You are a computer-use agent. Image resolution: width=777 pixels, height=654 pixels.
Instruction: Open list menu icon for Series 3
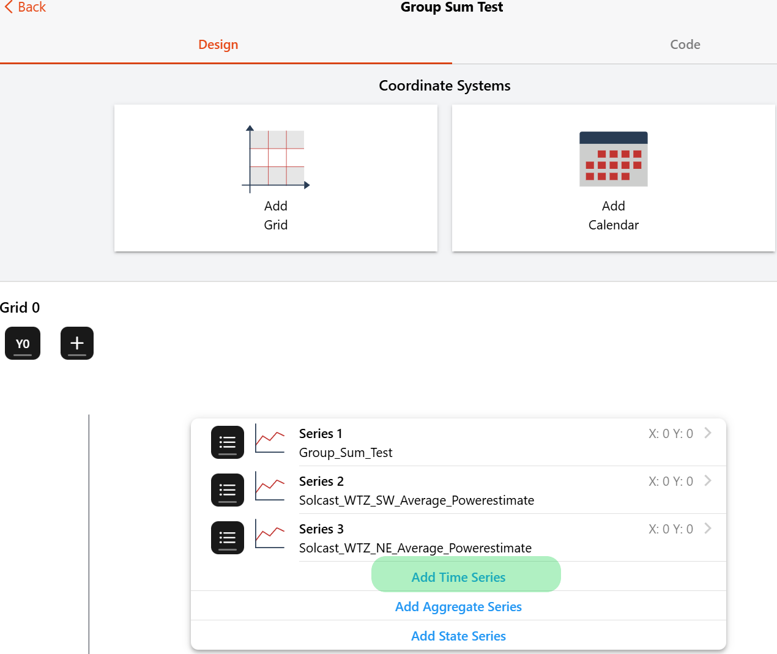click(228, 538)
